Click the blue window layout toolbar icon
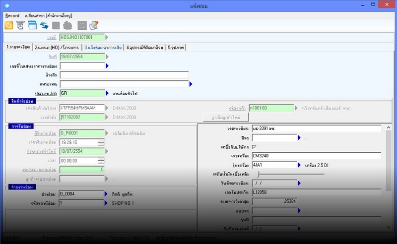 tap(33, 25)
